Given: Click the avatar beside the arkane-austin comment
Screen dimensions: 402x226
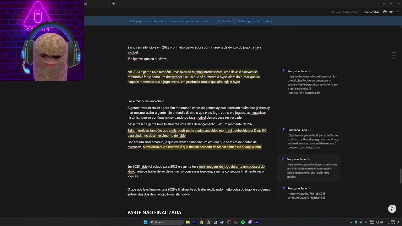Looking at the screenshot, I should click(x=283, y=159).
